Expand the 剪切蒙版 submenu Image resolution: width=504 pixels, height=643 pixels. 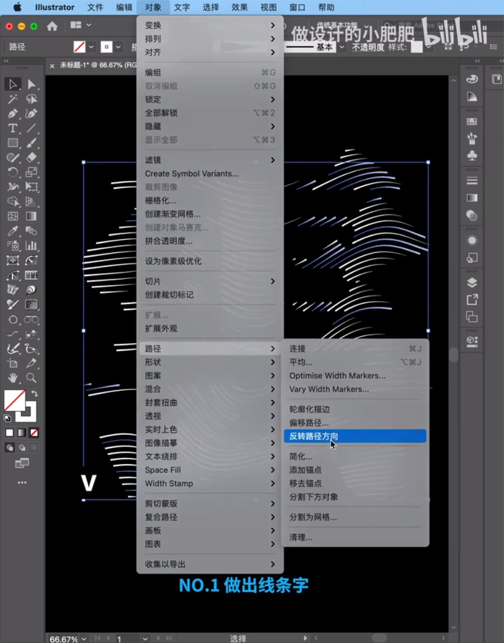(x=210, y=504)
